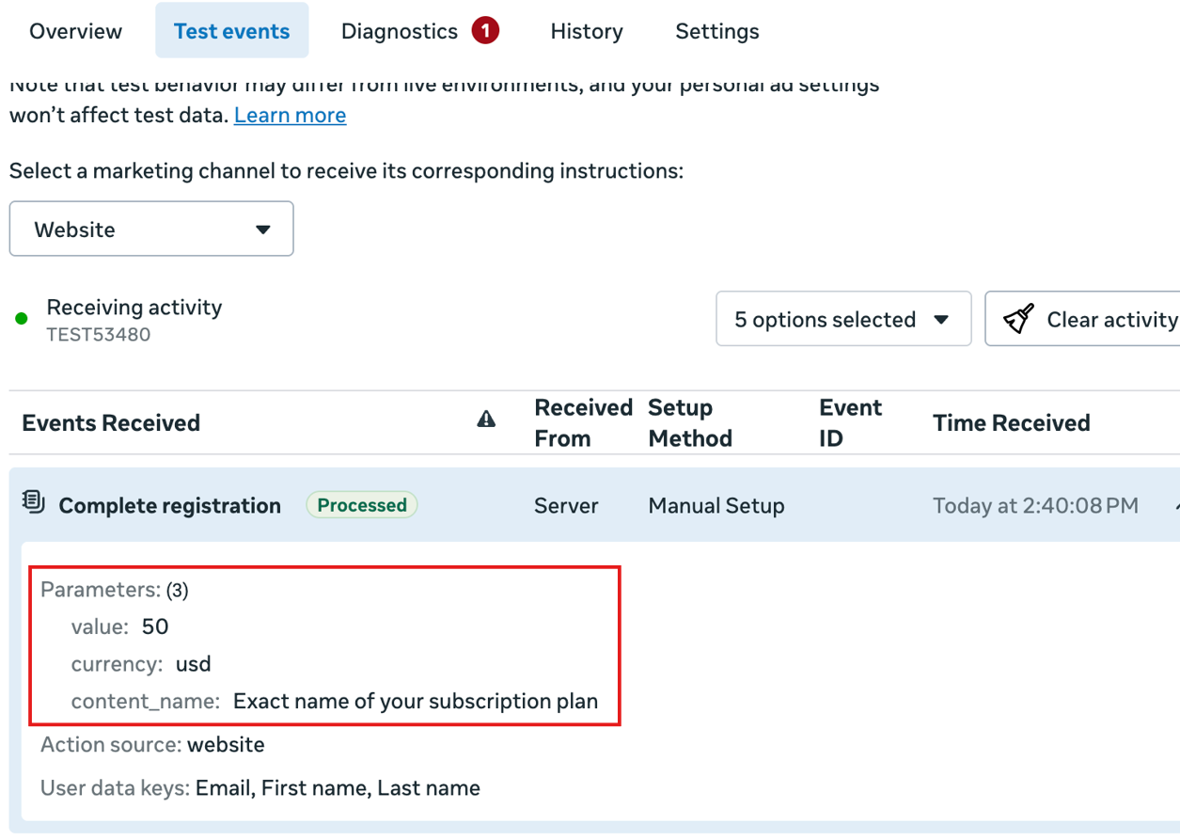Click the Events Received column header
Viewport: 1180px width, 840px height.
(111, 423)
